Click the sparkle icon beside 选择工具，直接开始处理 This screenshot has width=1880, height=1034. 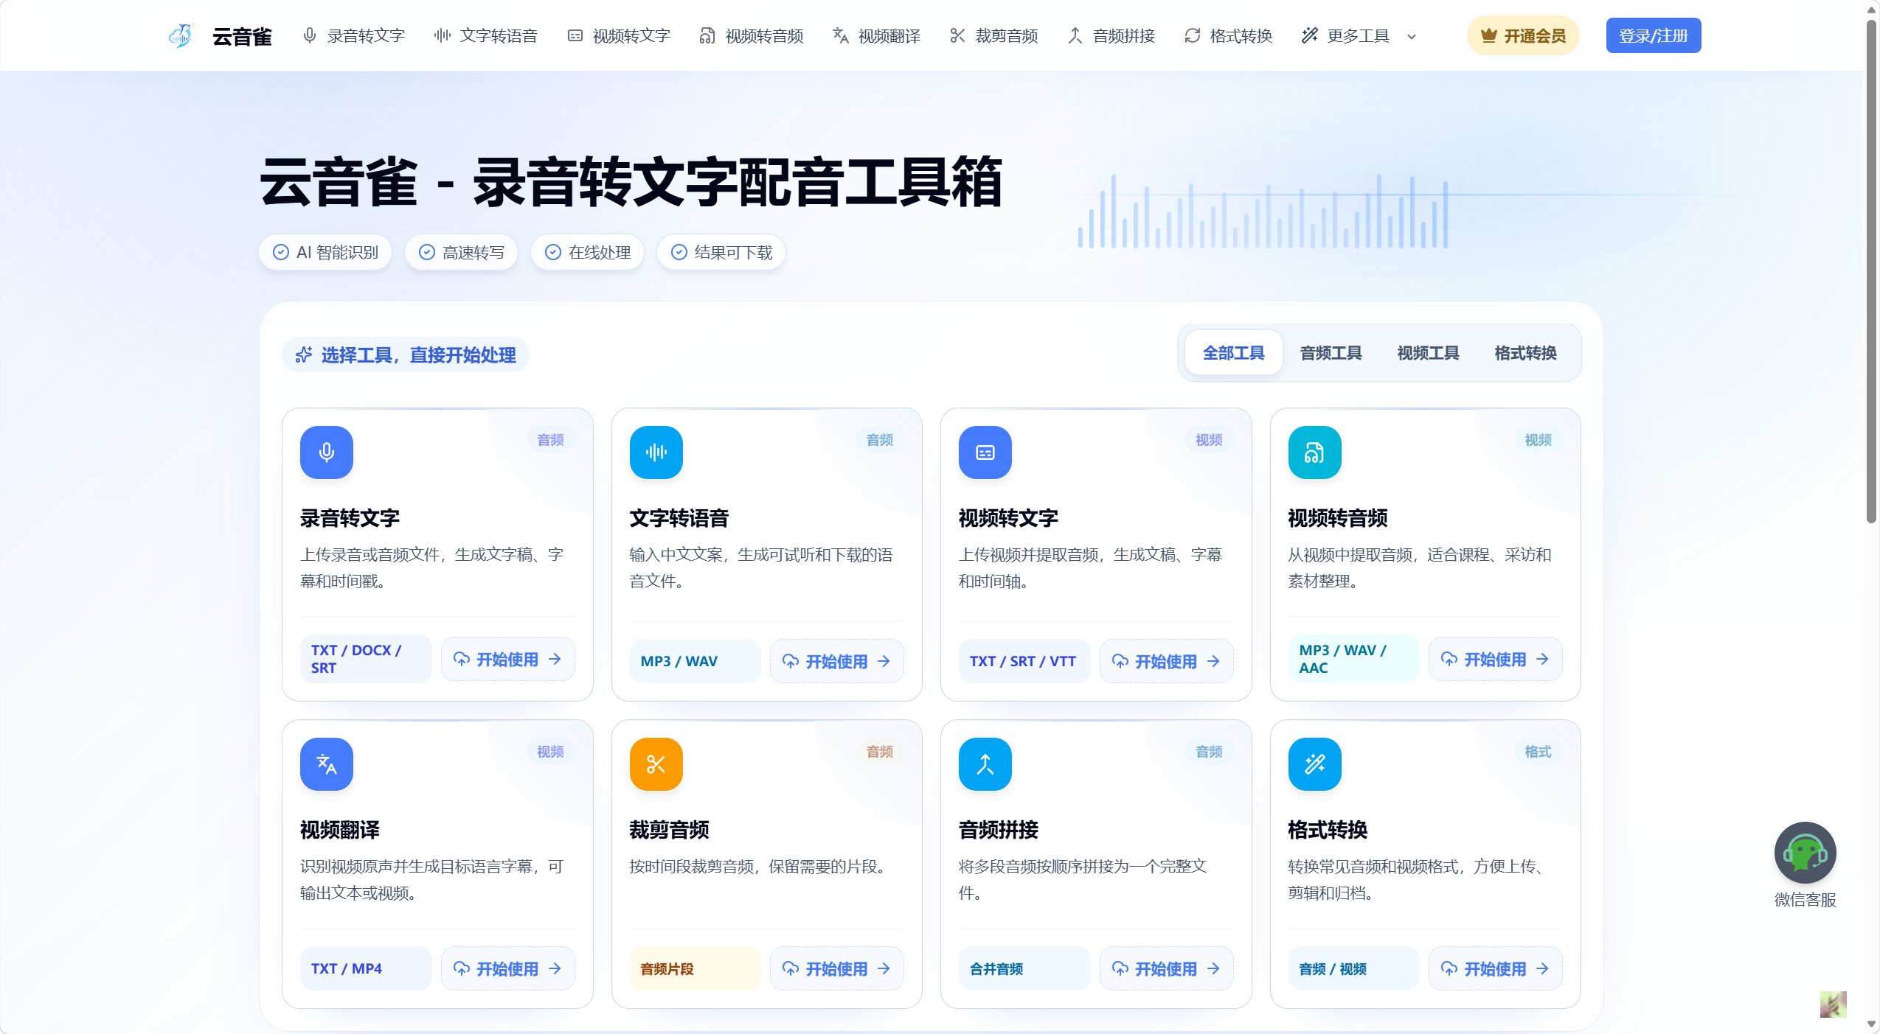click(x=304, y=355)
